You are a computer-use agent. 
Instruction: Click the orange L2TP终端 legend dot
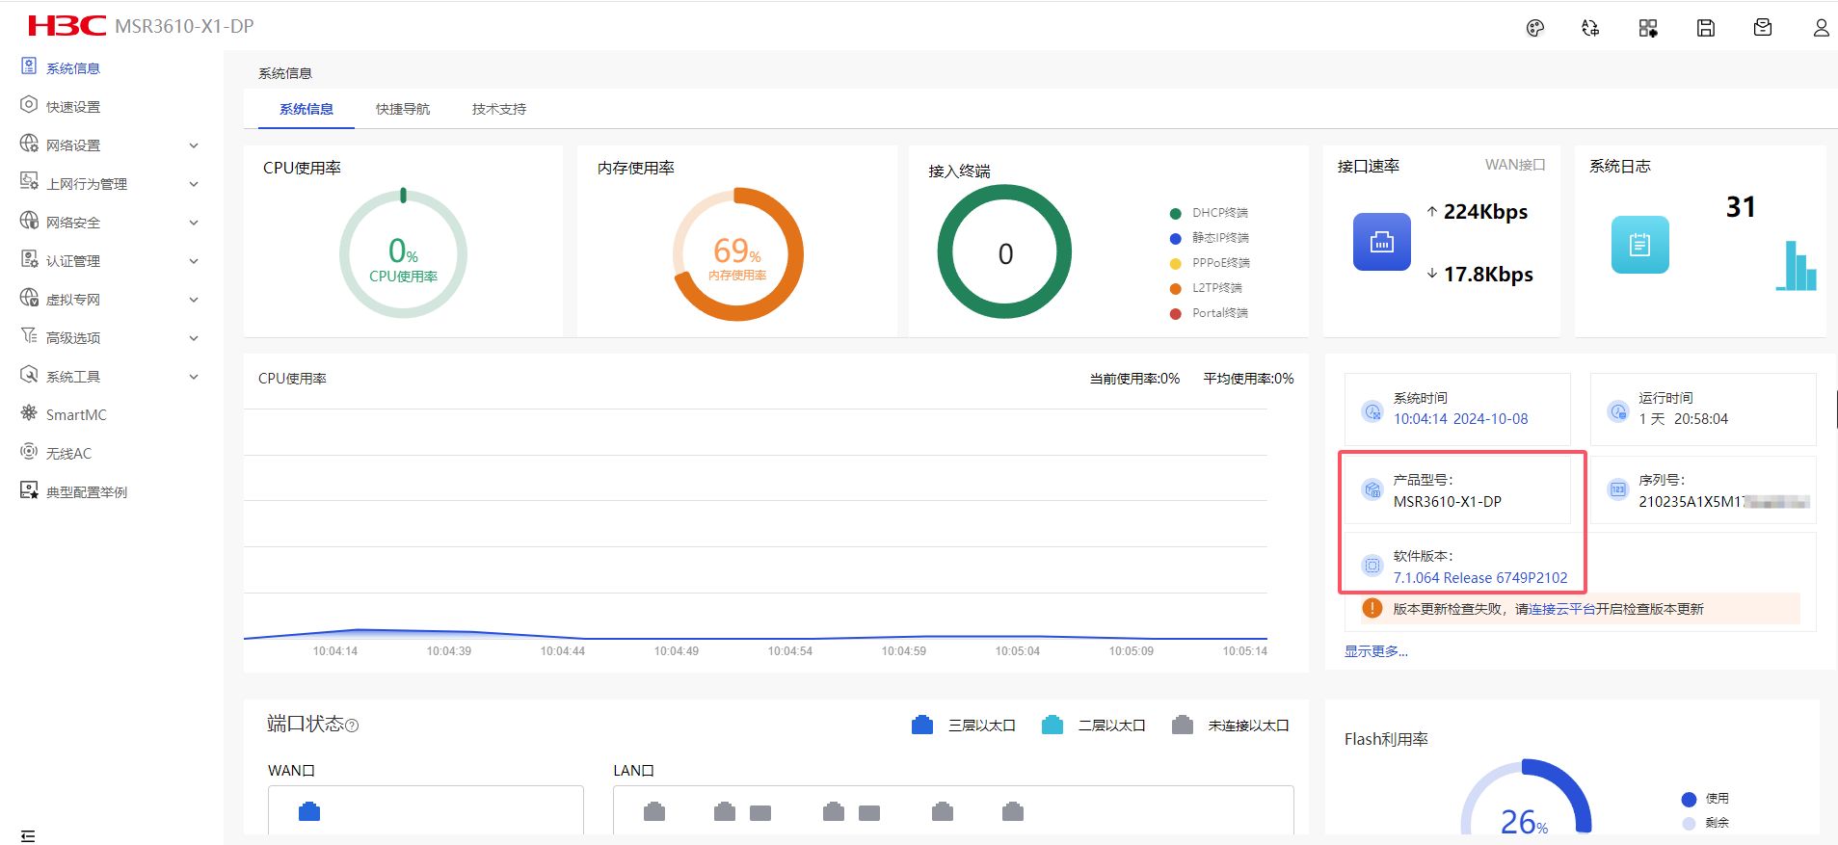pyautogui.click(x=1175, y=289)
